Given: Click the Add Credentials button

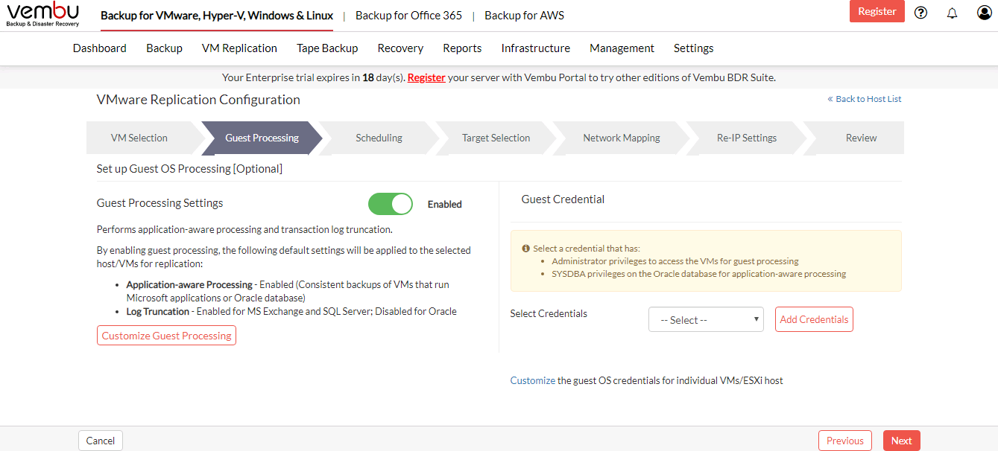Looking at the screenshot, I should pyautogui.click(x=814, y=319).
